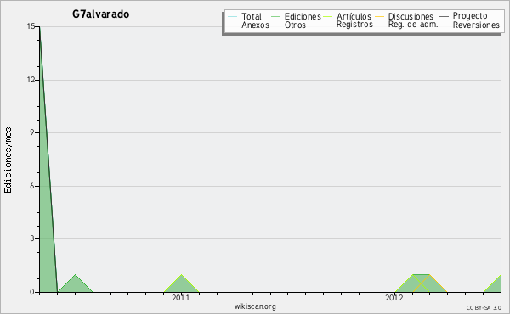510x314 pixels.
Task: Click the cyan Total color line in legend
Action: tap(233, 17)
